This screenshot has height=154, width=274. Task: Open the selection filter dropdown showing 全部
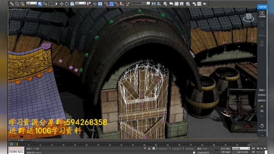click(x=31, y=4)
